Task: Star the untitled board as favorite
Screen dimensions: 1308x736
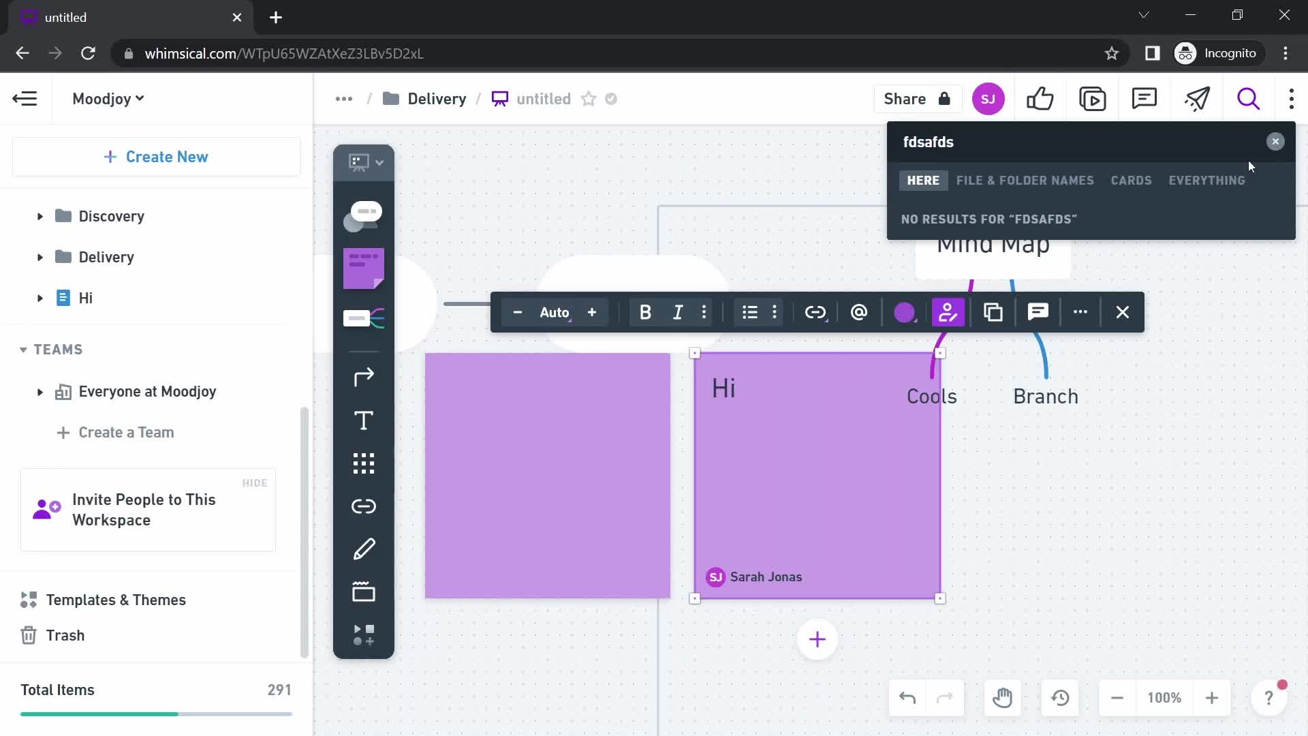Action: (x=589, y=99)
